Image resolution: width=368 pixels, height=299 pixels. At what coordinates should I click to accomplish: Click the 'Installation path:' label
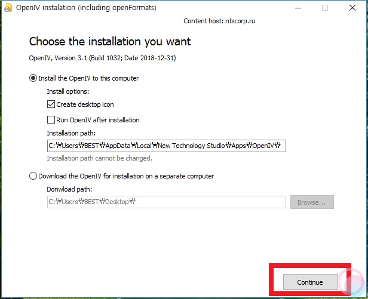pos(71,133)
